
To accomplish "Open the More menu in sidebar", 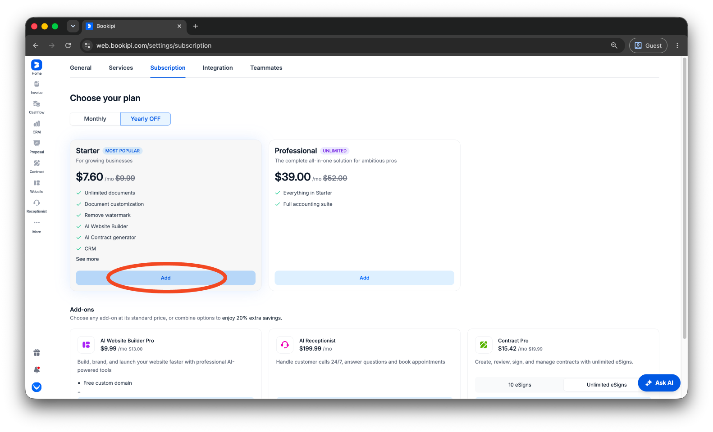I will coord(37,226).
